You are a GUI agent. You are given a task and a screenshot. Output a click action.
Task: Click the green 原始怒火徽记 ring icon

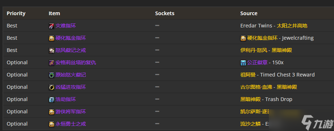click(x=51, y=75)
